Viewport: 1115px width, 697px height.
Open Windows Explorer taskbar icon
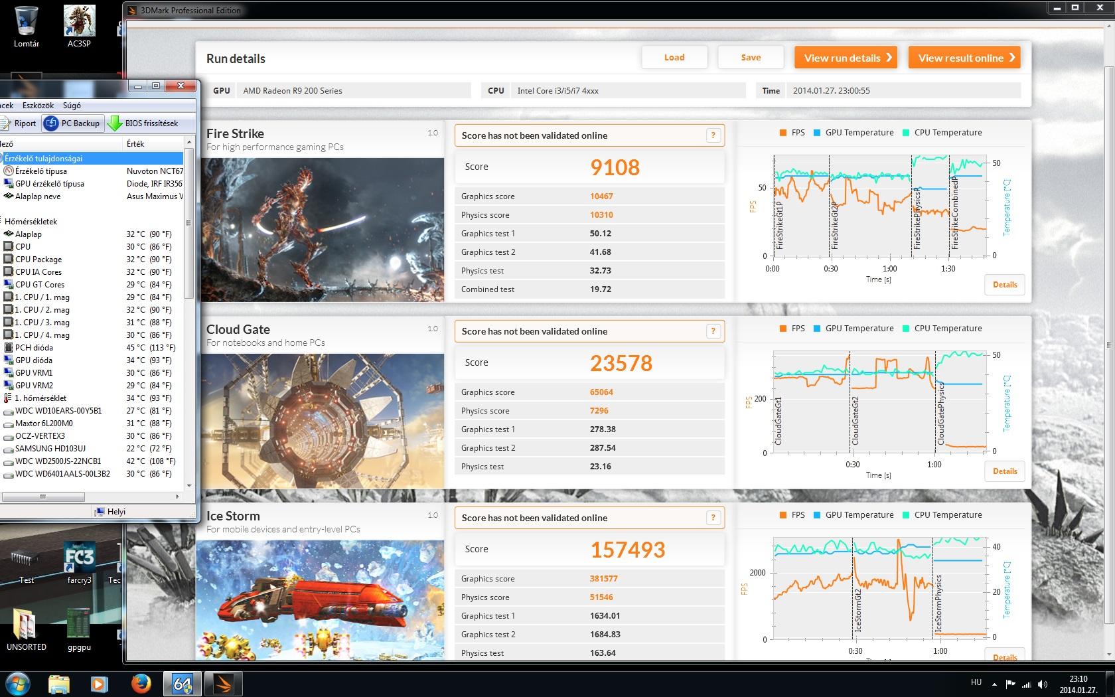point(59,683)
